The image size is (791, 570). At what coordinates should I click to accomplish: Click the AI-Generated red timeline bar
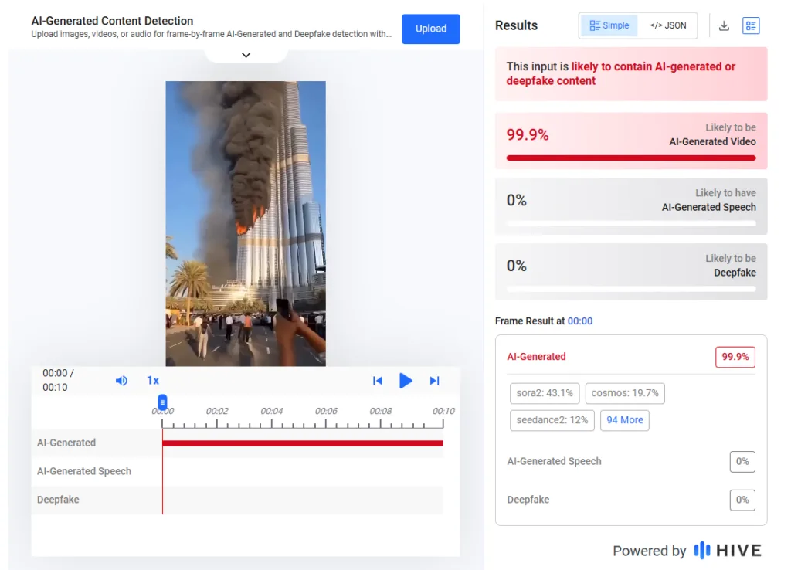coord(302,443)
